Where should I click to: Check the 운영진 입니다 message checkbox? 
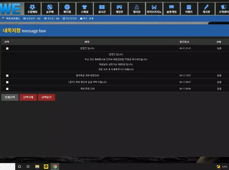[x=7, y=48]
